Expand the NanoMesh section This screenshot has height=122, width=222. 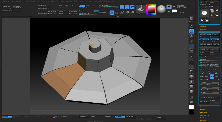click(x=203, y=107)
